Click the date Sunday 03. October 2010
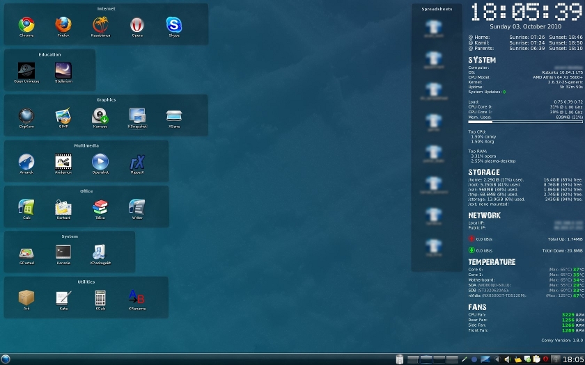The width and height of the screenshot is (585, 365). [x=525, y=26]
